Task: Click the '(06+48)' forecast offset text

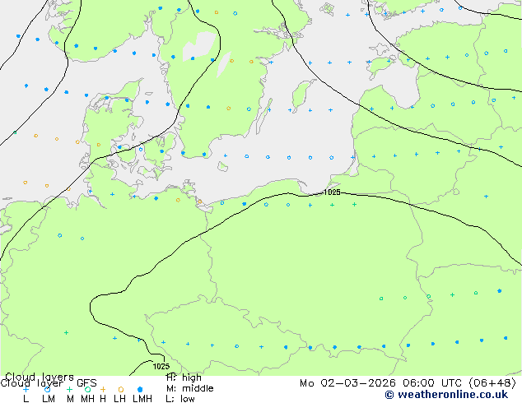Action: (x=492, y=383)
